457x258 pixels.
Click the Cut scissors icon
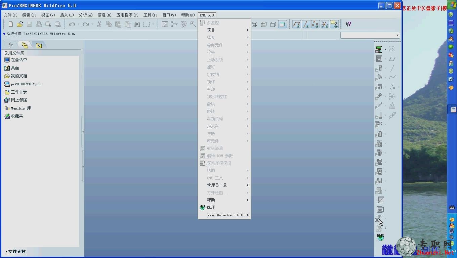tap(99, 24)
